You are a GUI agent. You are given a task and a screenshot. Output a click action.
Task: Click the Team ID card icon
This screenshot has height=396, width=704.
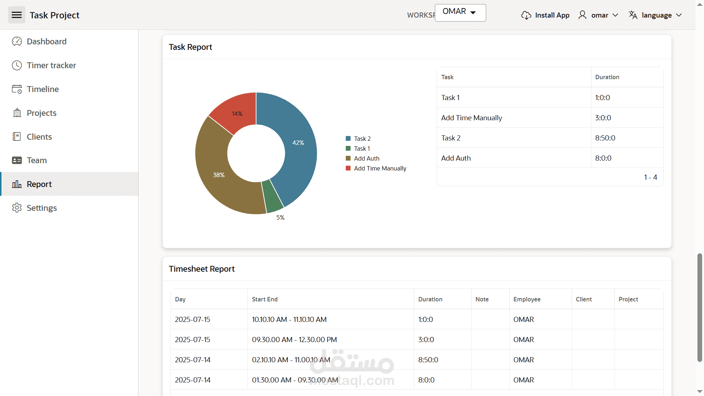(17, 160)
